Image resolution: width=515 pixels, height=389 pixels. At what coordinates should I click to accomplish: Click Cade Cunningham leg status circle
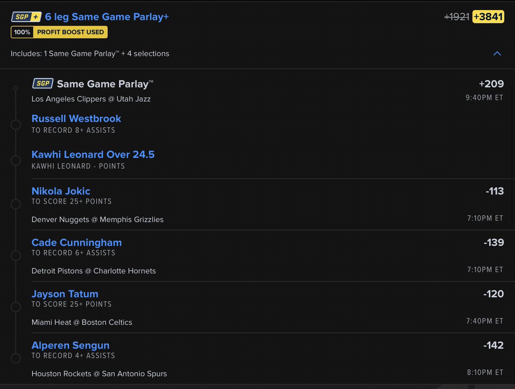(15, 256)
